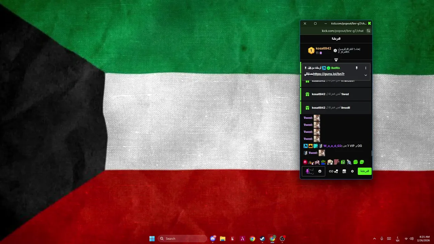Click the rank 2 silver badge
Viewport: 434px width, 244px height.
[335, 50]
